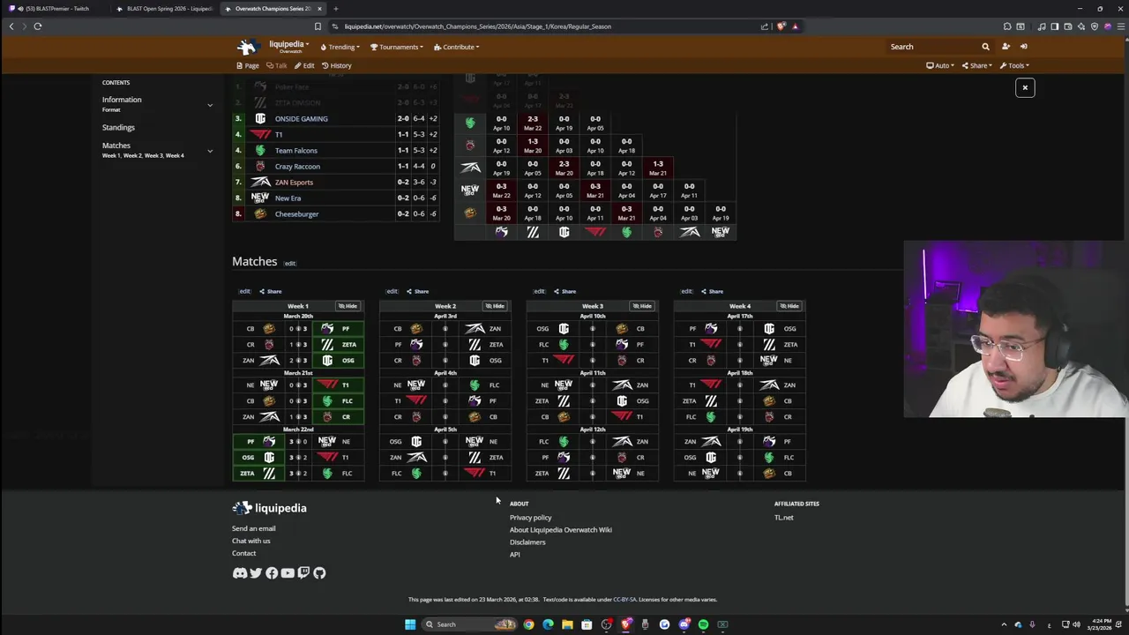The image size is (1129, 635).
Task: Click the Brave shields icon in address bar
Action: (x=781, y=26)
